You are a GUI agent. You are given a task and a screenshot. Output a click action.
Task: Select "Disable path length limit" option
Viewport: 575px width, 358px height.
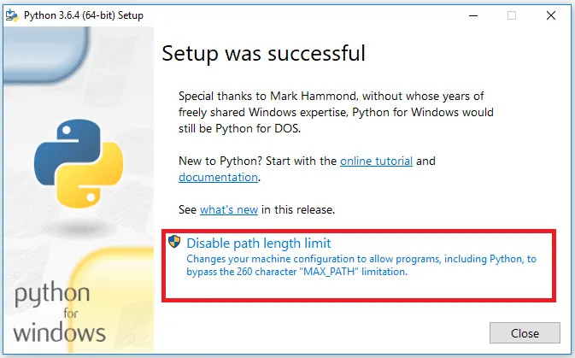(258, 244)
